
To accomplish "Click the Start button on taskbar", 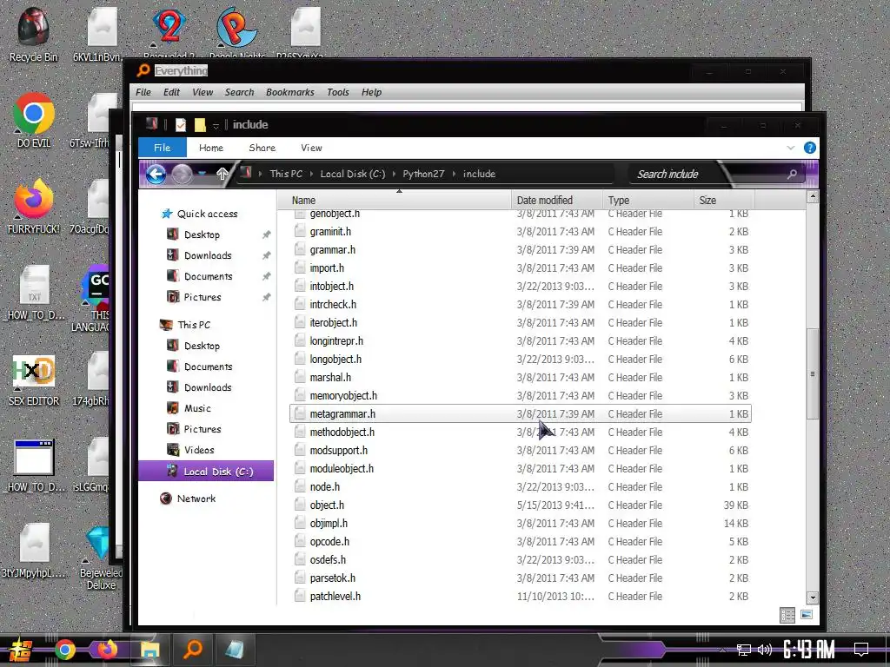I will click(x=19, y=650).
